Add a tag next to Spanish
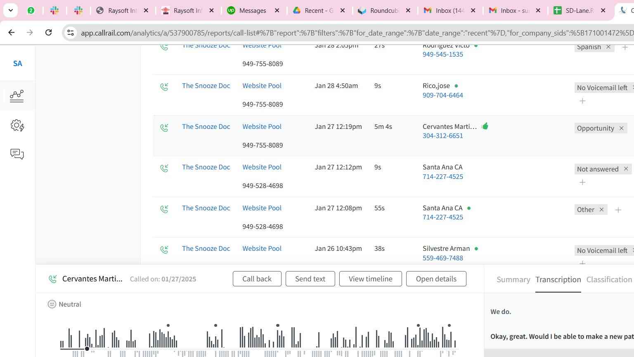Image resolution: width=634 pixels, height=357 pixels. pos(625,48)
